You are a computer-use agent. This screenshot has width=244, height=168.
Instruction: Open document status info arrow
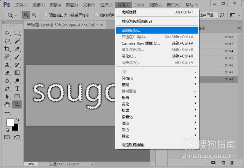pos(92,164)
